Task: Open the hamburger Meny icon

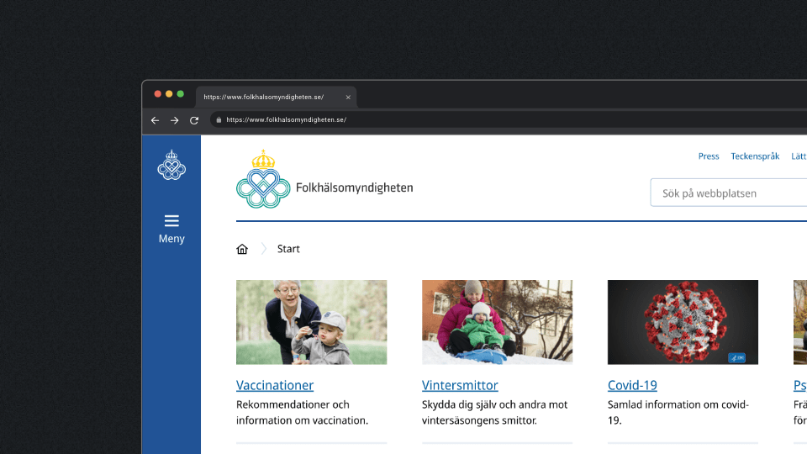Action: (x=171, y=221)
